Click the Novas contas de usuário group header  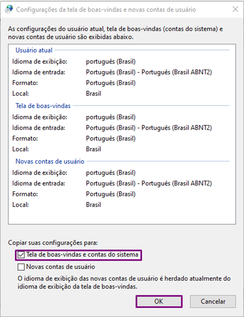(50, 161)
